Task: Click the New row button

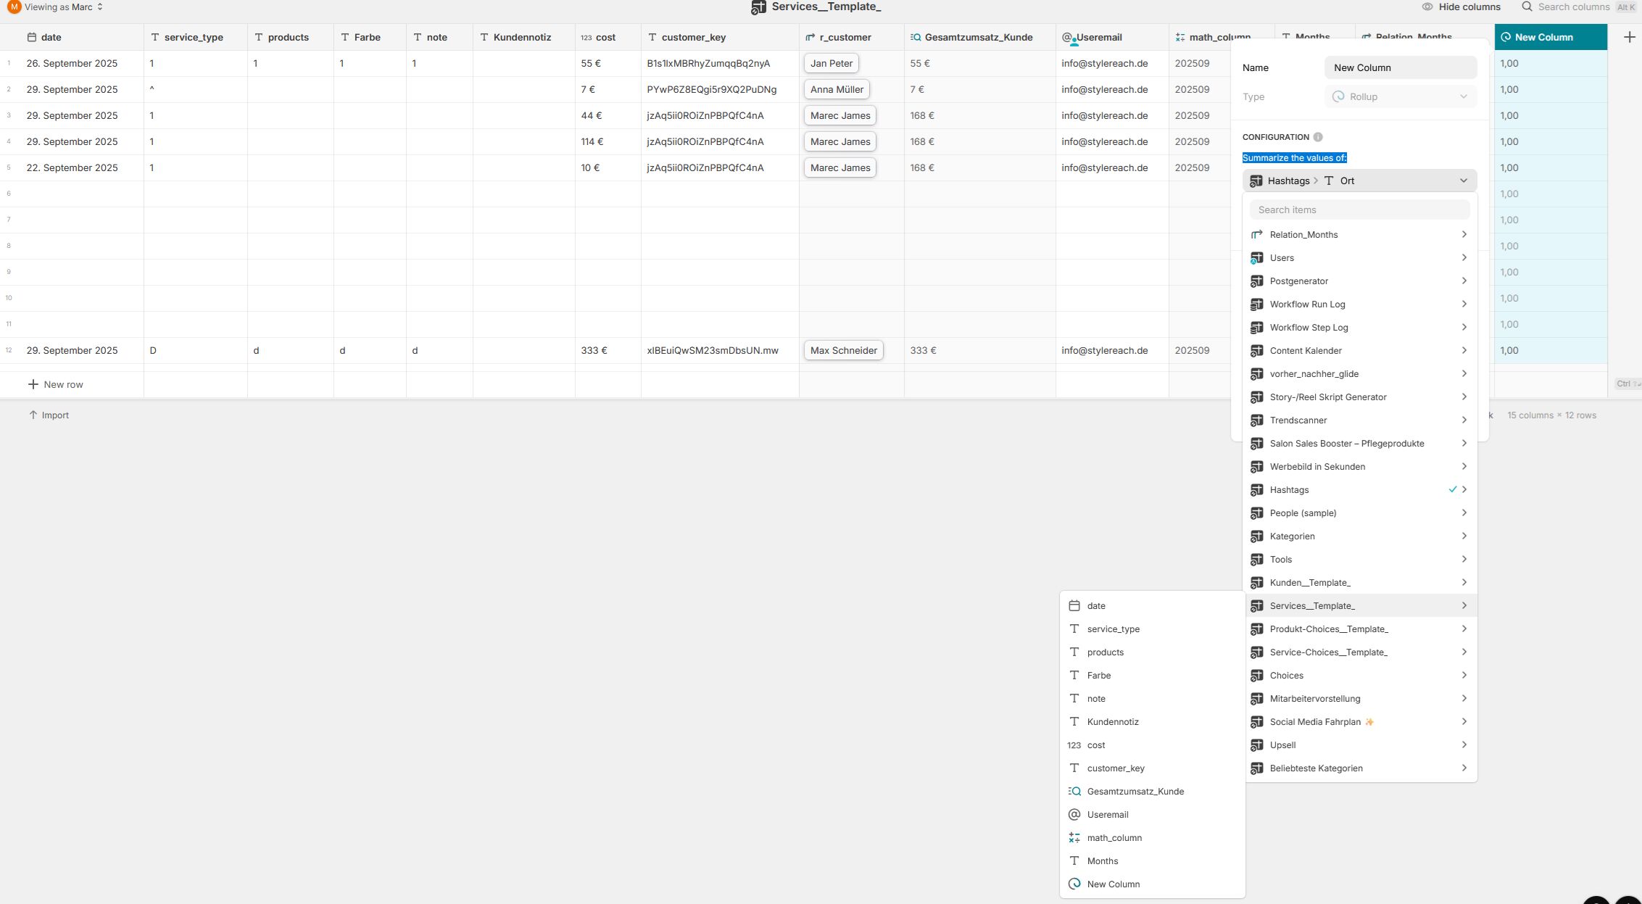Action: point(56,384)
